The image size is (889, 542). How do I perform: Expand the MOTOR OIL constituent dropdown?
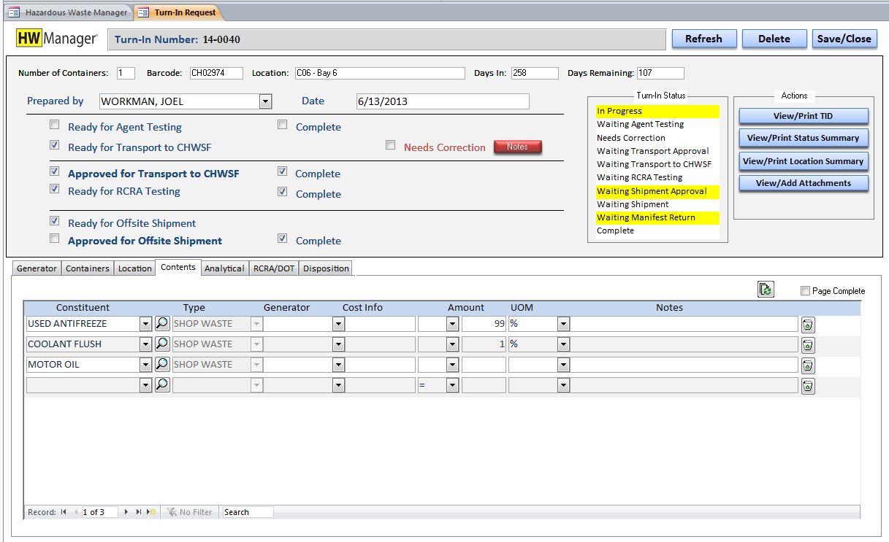coord(145,365)
